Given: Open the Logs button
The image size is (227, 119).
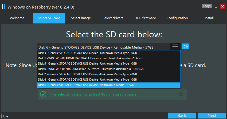Looking at the screenshot, I should pyautogui.click(x=207, y=6).
